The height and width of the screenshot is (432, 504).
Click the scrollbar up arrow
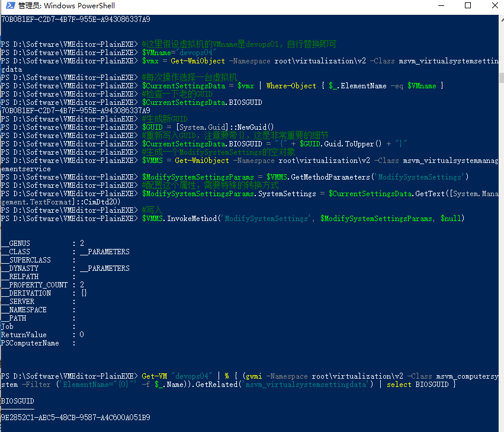coord(499,20)
